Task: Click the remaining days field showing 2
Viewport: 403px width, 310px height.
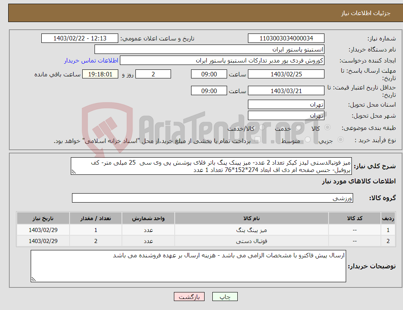Action: pos(153,74)
